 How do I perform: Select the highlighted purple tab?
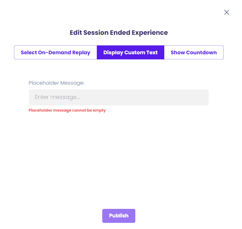pyautogui.click(x=131, y=53)
